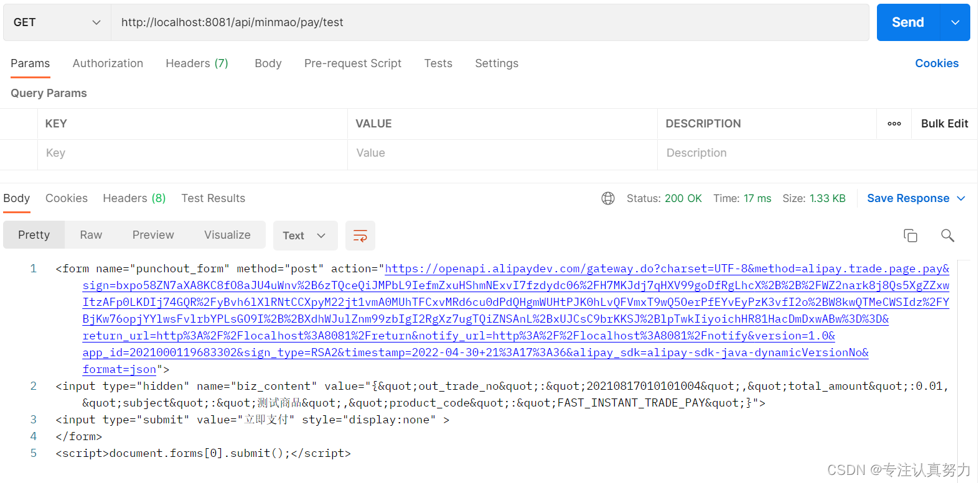Click the Time 17 ms text
Image resolution: width=979 pixels, height=483 pixels.
click(742, 198)
